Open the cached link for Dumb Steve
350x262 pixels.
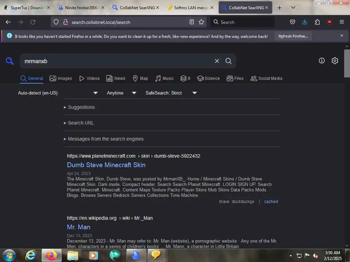coord(271,202)
